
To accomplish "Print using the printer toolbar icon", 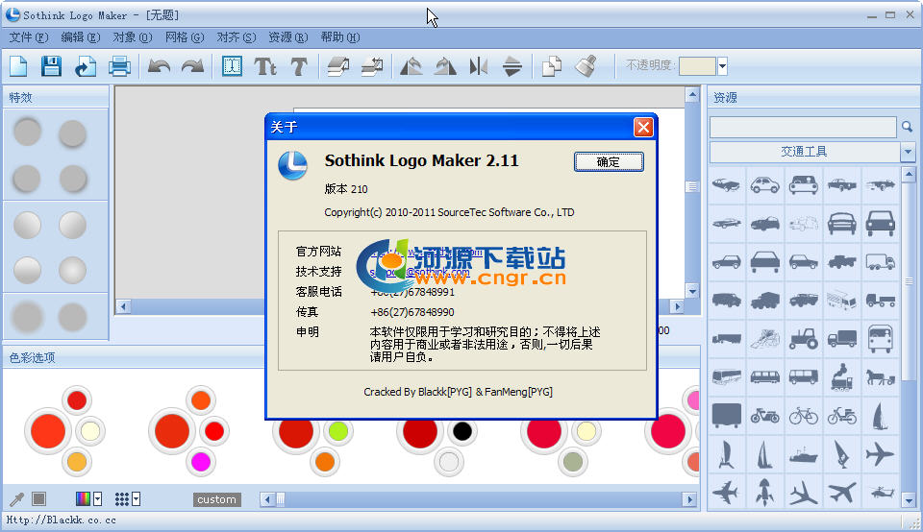I will pos(119,66).
